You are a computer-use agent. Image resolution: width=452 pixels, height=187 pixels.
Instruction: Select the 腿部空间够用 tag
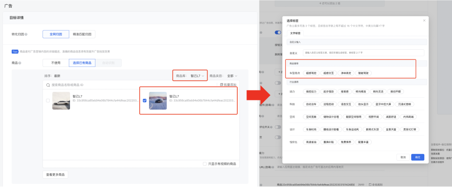pyautogui.click(x=354, y=117)
